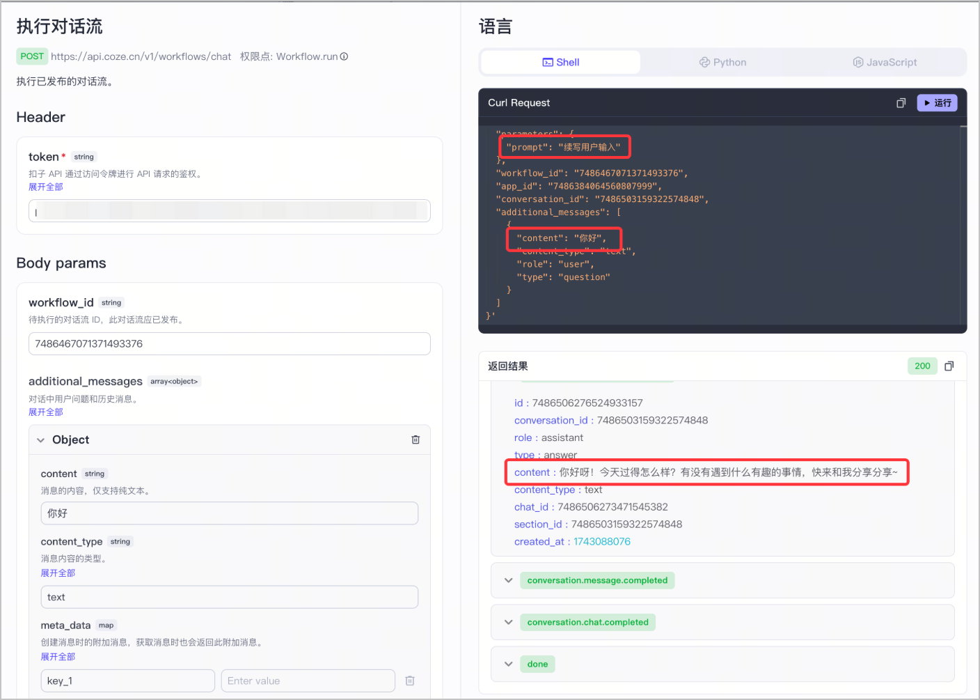980x700 pixels.
Task: Switch to the Shell tab
Action: pyautogui.click(x=560, y=62)
